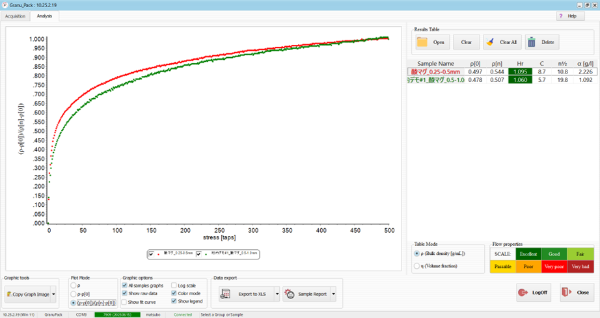The image size is (600, 318).
Task: Open the Export to XLS dropdown arrow
Action: coord(277,294)
